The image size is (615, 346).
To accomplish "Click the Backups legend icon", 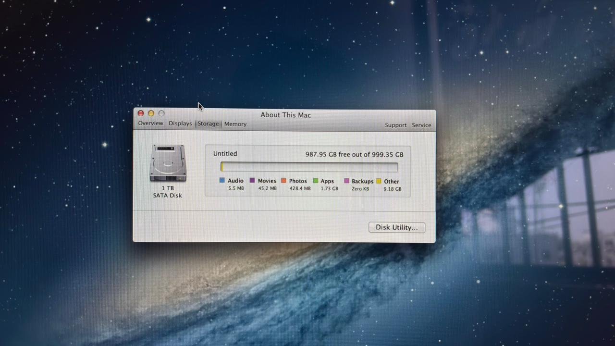I will [x=346, y=181].
